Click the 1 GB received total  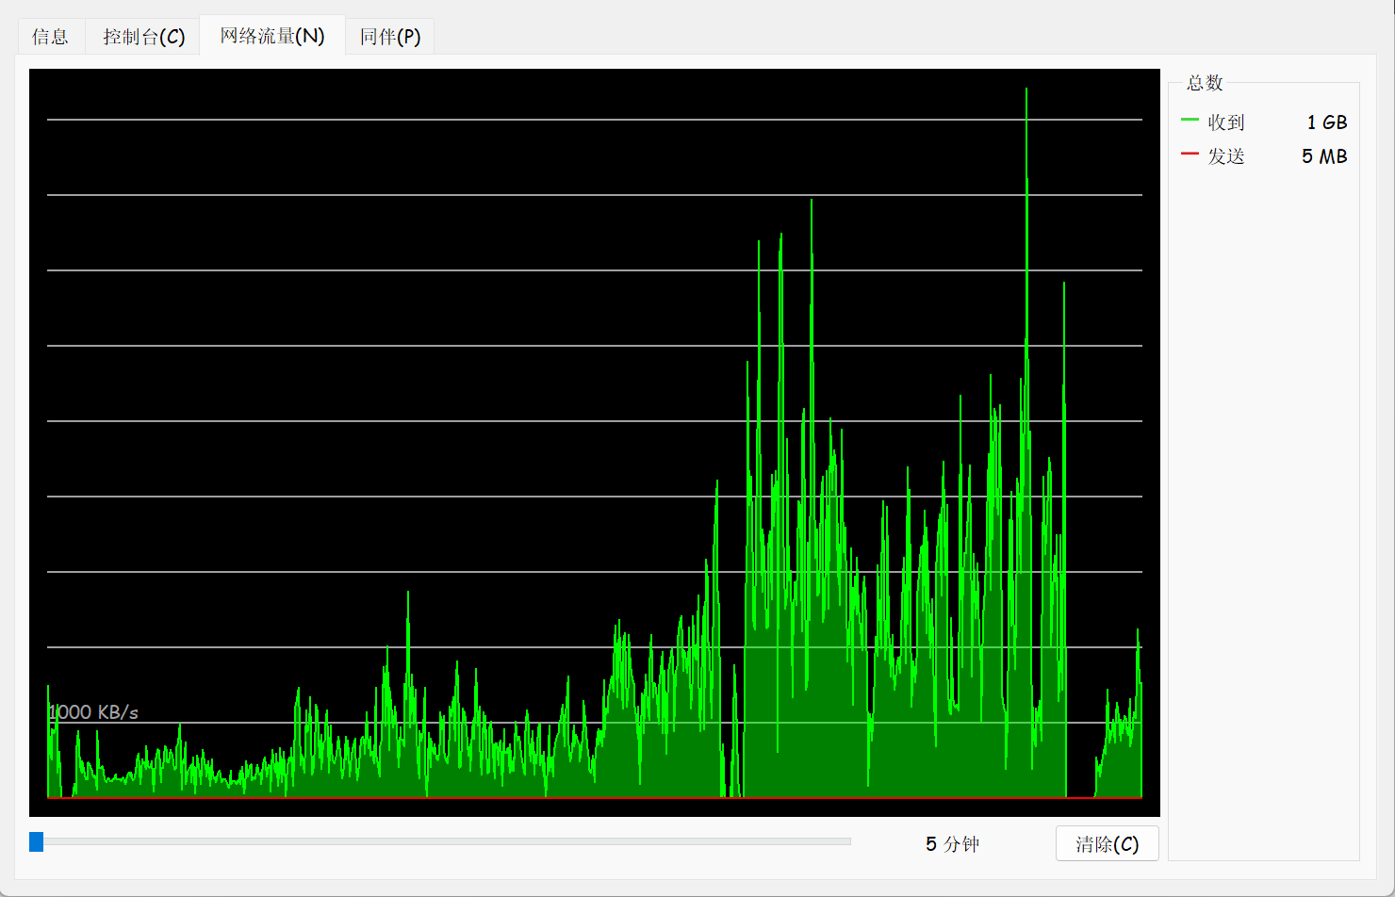coord(1326,122)
